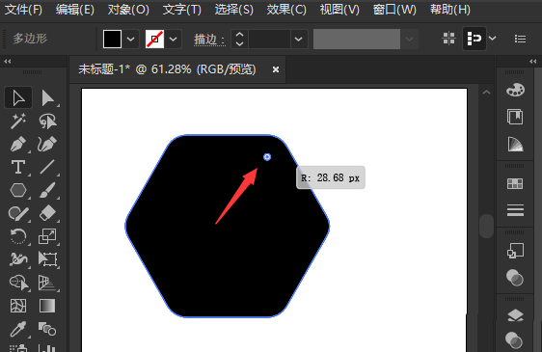Select the Eyedropper tool

click(18, 329)
